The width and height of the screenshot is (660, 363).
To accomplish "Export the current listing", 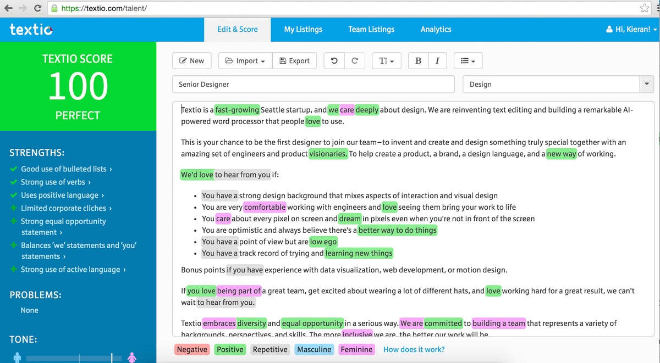I will (294, 61).
